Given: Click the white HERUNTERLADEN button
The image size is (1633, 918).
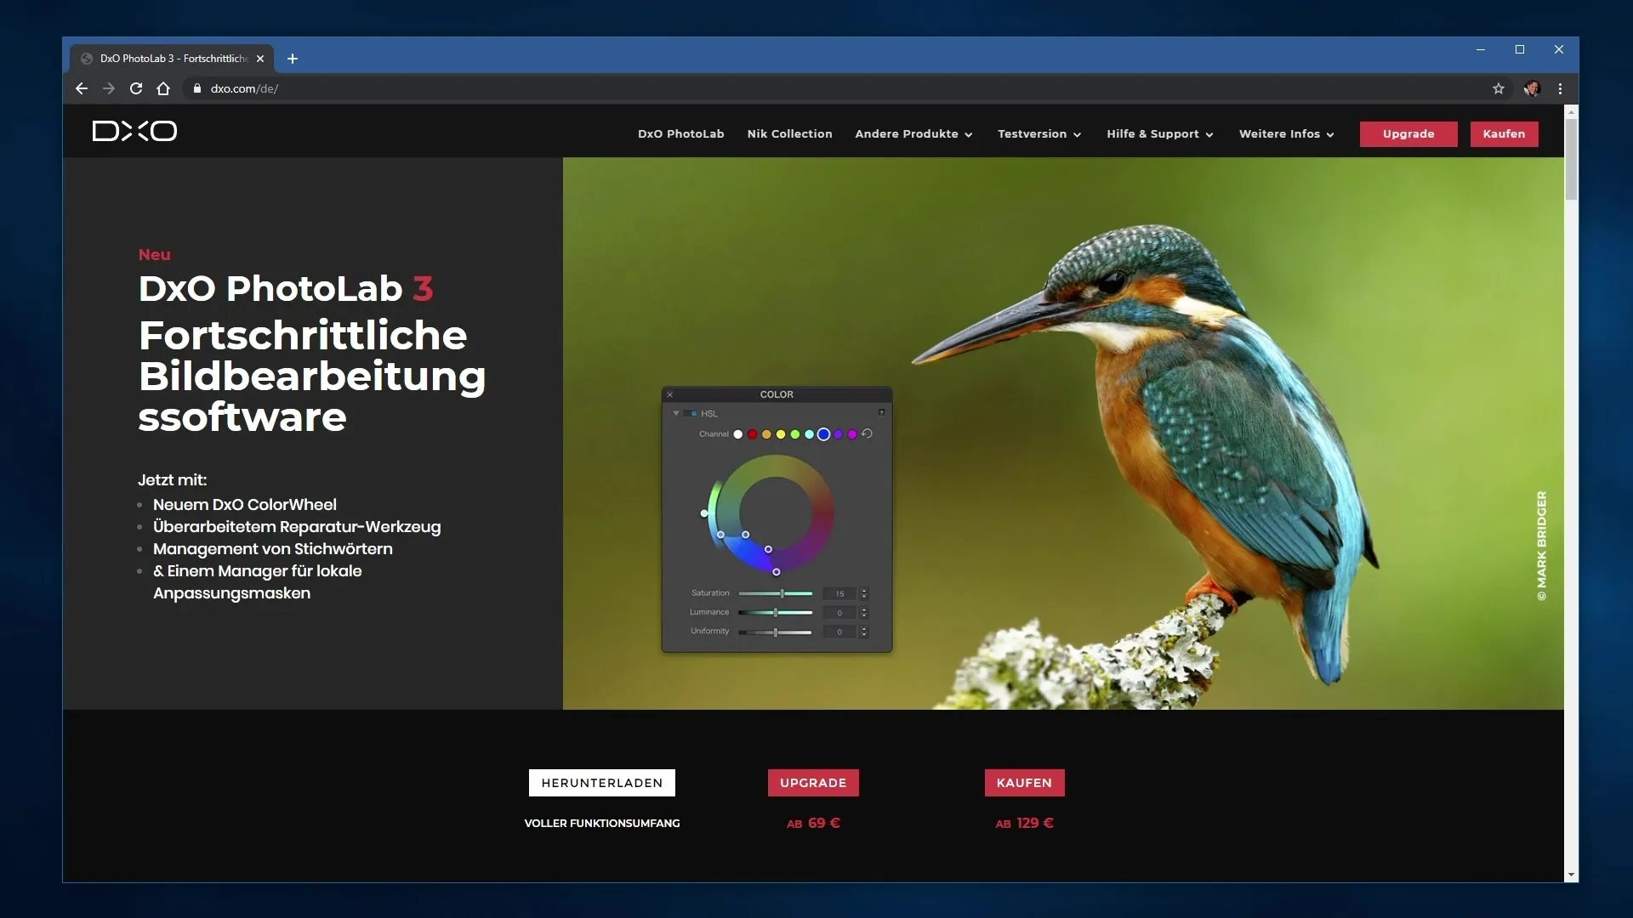Looking at the screenshot, I should click(602, 783).
